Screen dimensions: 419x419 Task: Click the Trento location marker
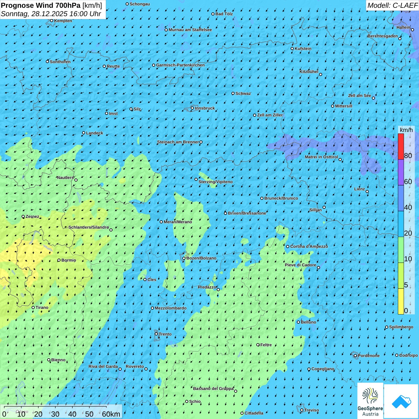coord(156,334)
